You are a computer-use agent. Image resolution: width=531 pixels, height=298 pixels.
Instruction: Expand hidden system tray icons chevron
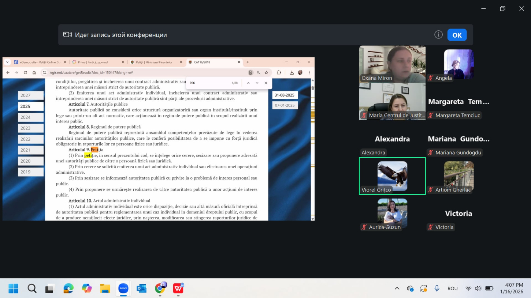click(397, 288)
